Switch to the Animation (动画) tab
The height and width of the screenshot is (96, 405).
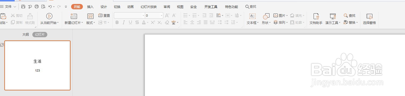coord(130,7)
